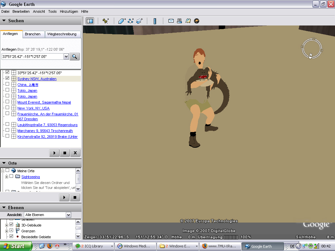
Task: Add a polygon from the toolbar
Action: (x=122, y=21)
